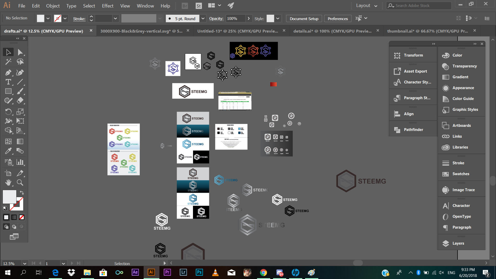Open the 5 pt. Round brush dropdown

click(203, 18)
